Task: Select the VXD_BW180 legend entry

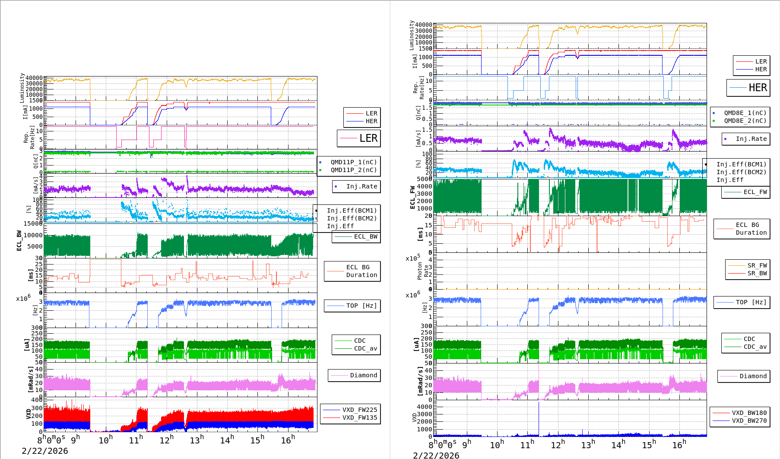Action: (740, 413)
